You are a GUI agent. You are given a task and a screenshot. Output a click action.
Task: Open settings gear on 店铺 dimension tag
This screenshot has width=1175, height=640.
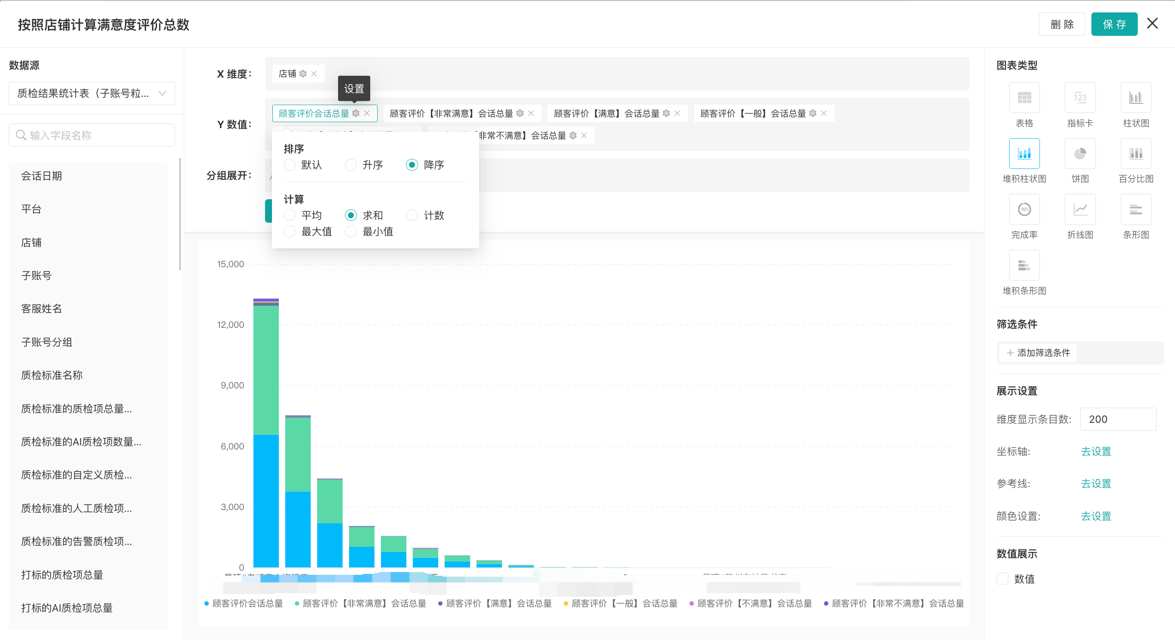pyautogui.click(x=303, y=73)
